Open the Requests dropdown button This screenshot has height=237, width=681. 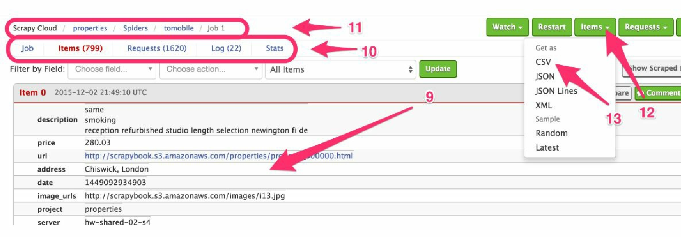coord(646,27)
